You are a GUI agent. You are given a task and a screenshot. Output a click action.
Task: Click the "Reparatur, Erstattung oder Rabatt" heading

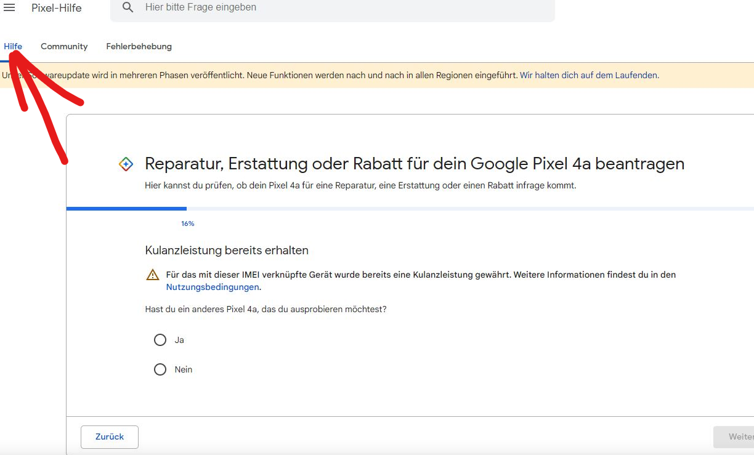click(414, 164)
